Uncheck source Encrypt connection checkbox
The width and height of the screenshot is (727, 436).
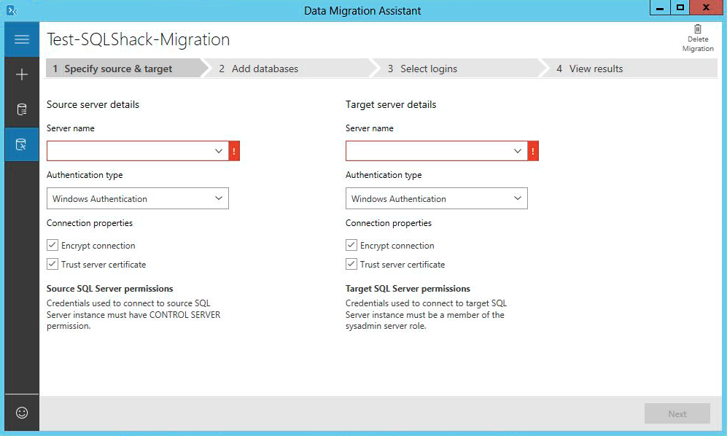53,246
